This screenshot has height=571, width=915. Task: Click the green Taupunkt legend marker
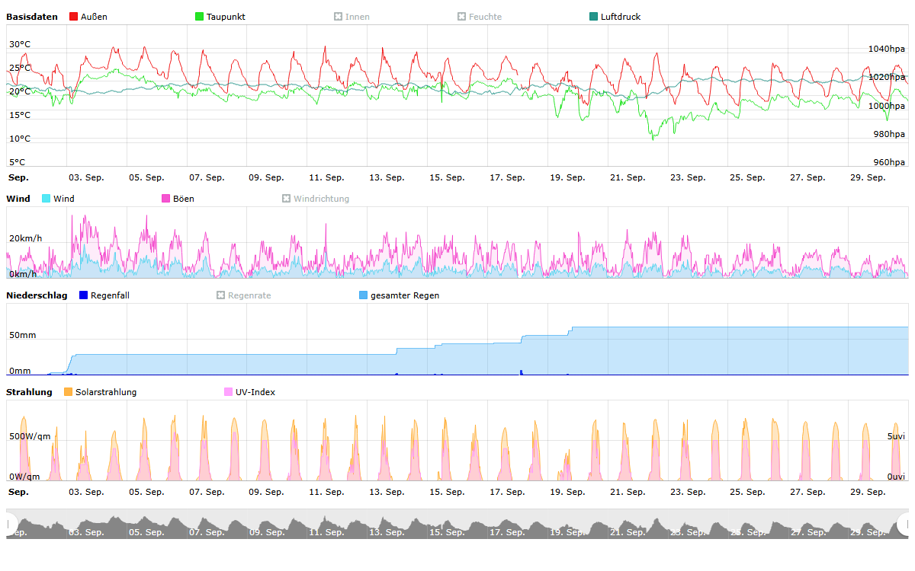click(x=200, y=17)
